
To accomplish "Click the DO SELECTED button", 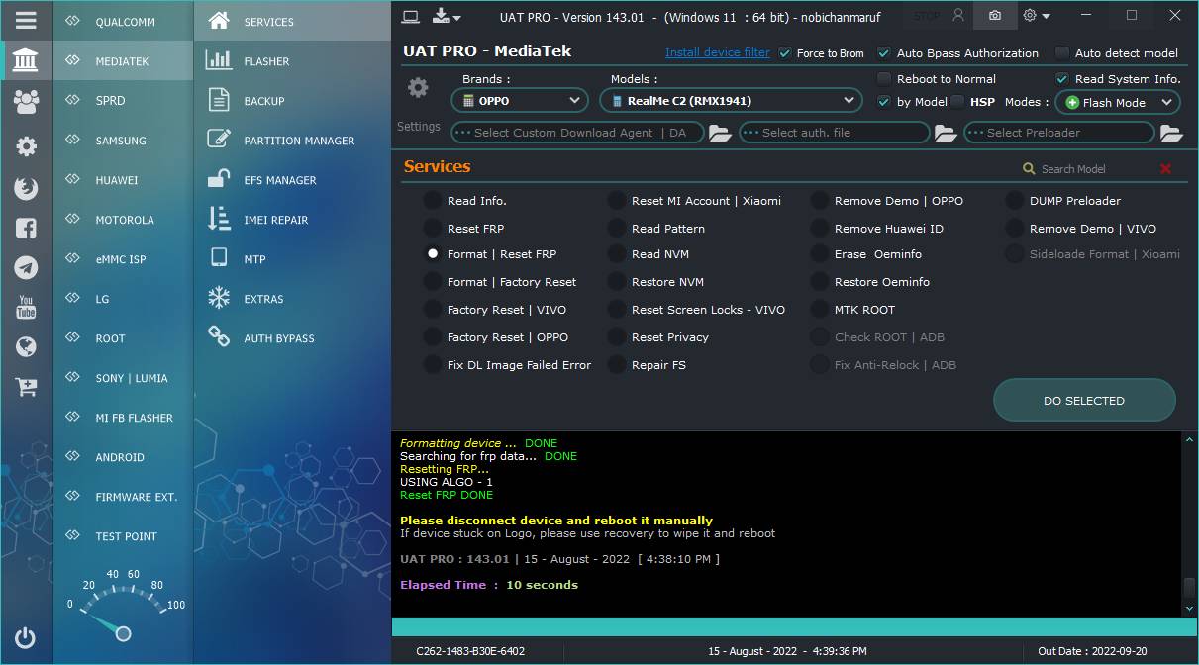I will (1084, 401).
